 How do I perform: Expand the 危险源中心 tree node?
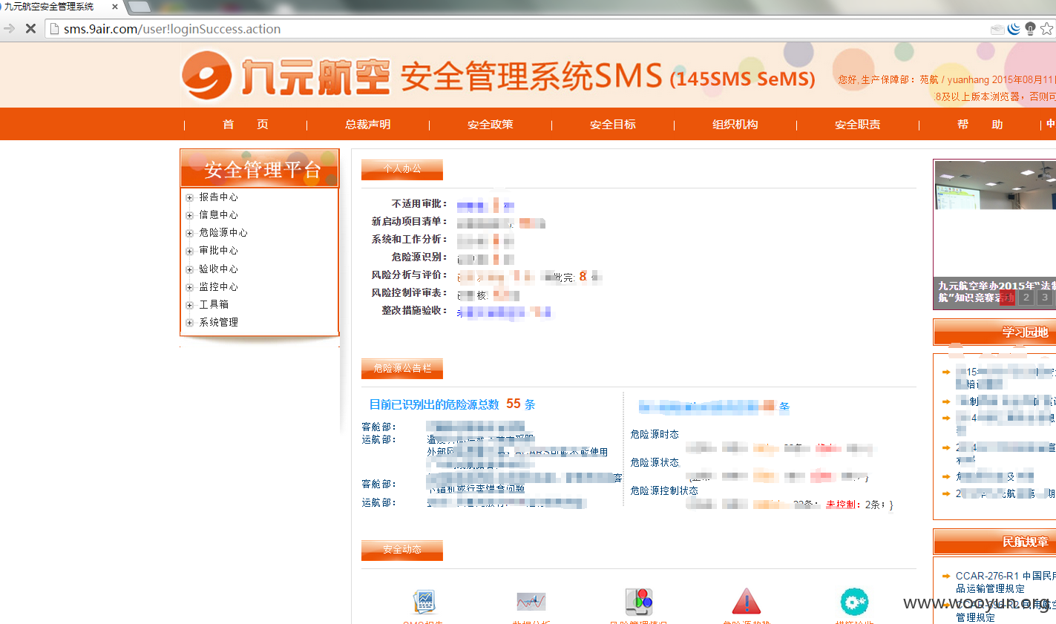point(189,233)
